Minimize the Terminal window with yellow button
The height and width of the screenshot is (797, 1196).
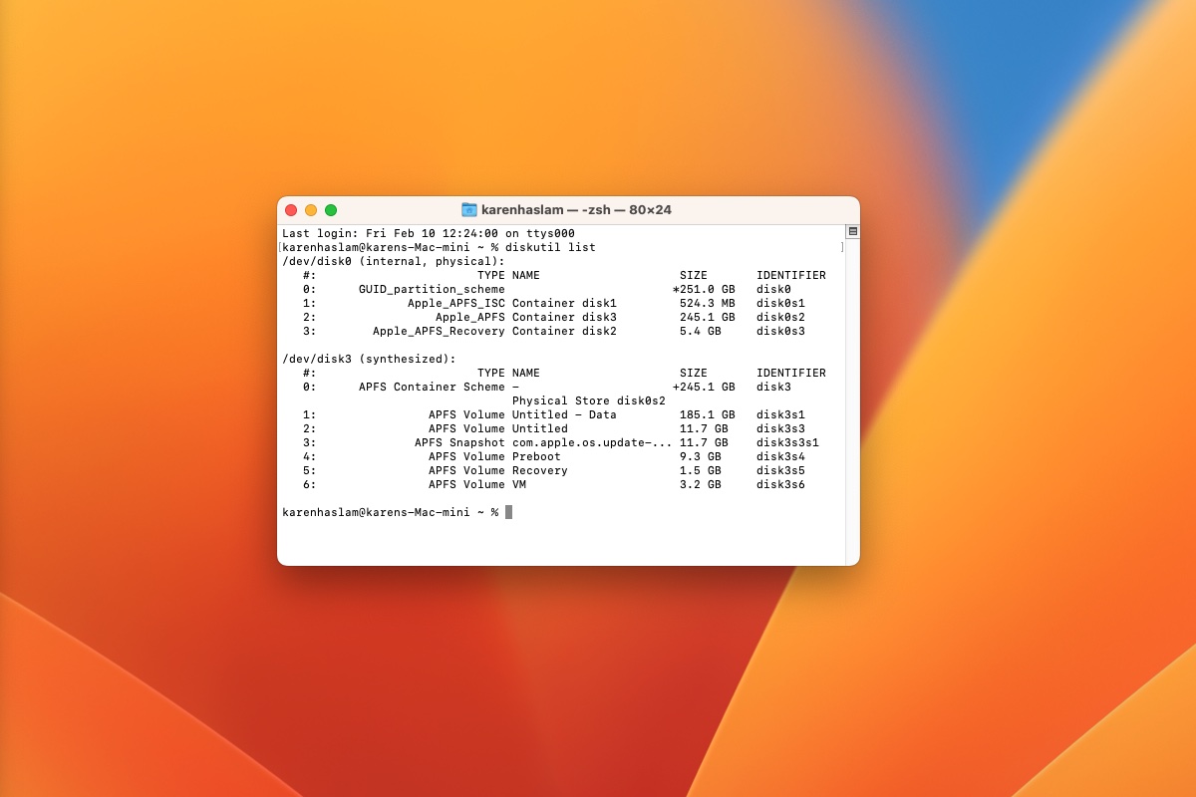(x=311, y=210)
